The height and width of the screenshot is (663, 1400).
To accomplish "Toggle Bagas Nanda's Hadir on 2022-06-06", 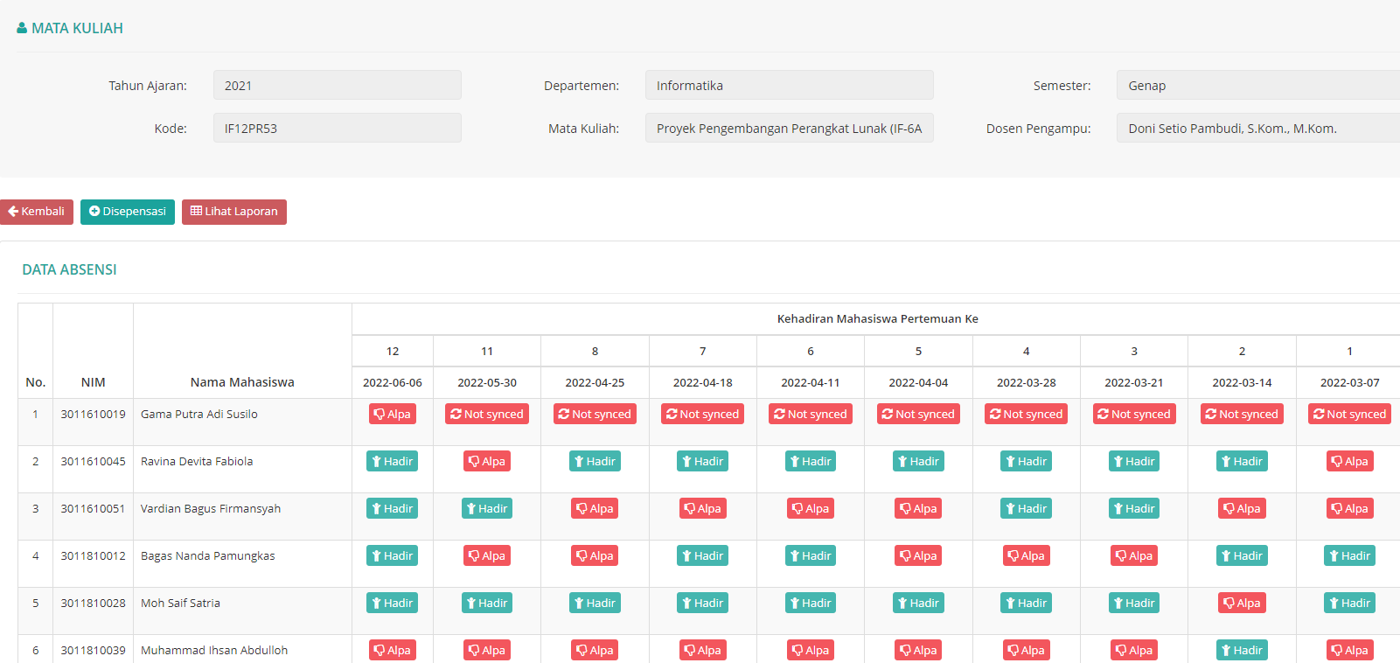I will (x=393, y=555).
